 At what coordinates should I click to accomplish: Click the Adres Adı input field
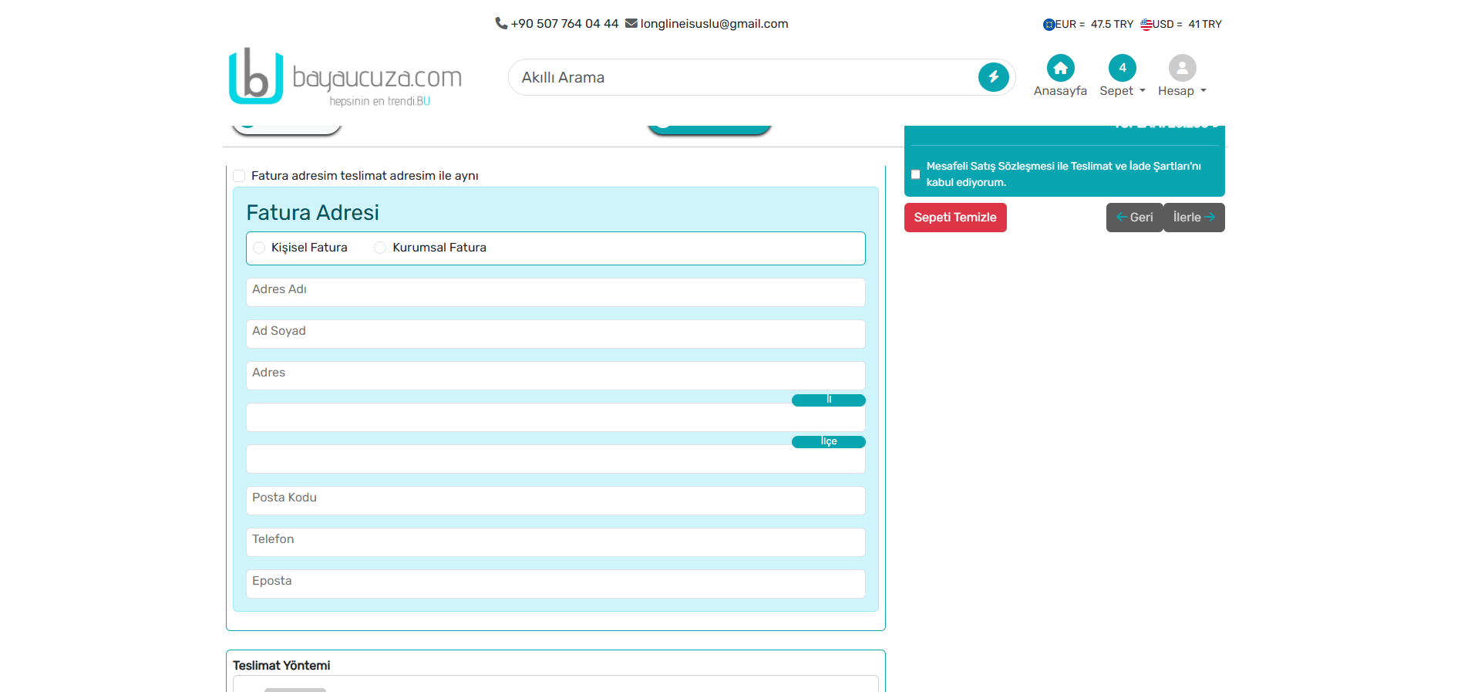(555, 292)
